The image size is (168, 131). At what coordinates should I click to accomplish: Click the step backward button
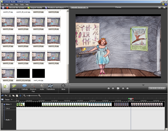[113, 88]
